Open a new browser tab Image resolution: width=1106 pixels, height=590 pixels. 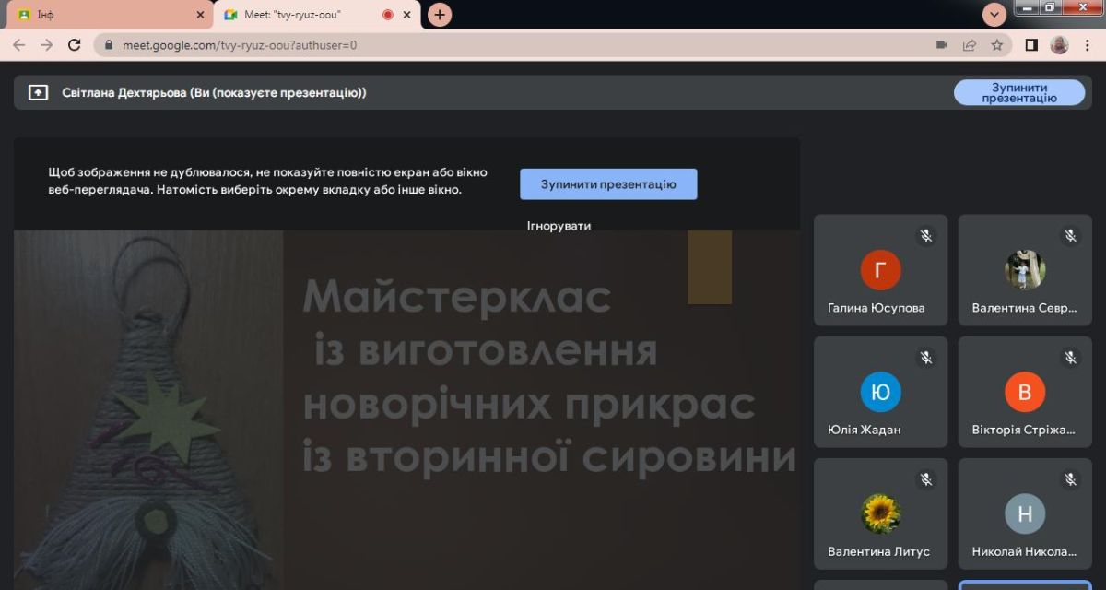pos(440,15)
